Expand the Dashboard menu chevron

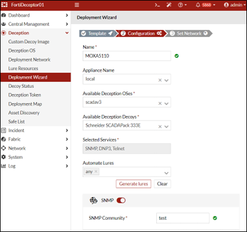point(67,15)
